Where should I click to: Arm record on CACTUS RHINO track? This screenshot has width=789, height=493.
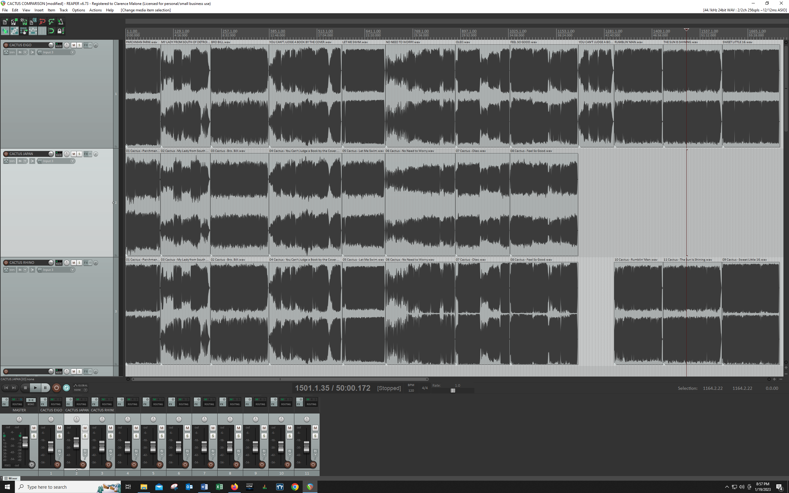(6, 263)
